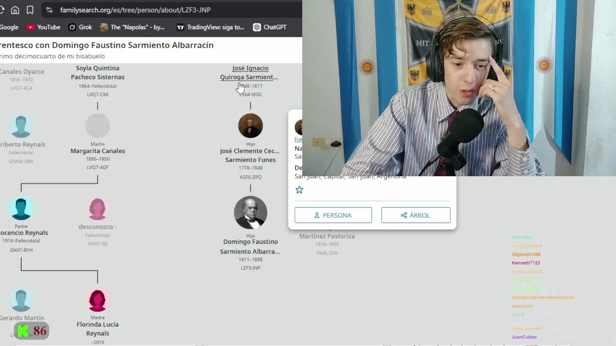
Task: Click Gerardo Martín male avatar icon
Action: (21, 300)
